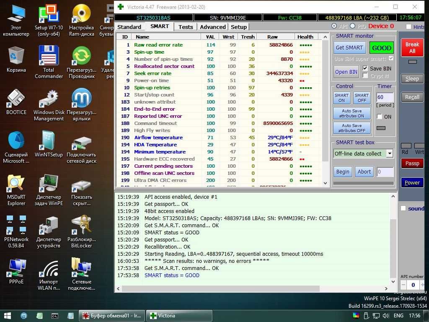
Task: Open Диспетчер устройств desktop shortcut
Action: (49, 232)
